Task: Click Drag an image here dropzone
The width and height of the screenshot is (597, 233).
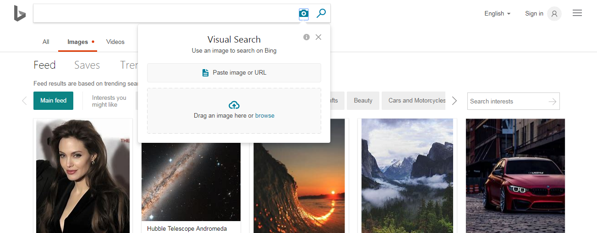Action: coord(234,111)
